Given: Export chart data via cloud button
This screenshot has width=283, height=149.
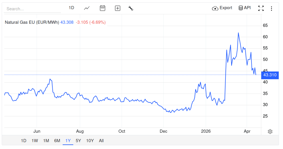Looking at the screenshot, I should [222, 8].
